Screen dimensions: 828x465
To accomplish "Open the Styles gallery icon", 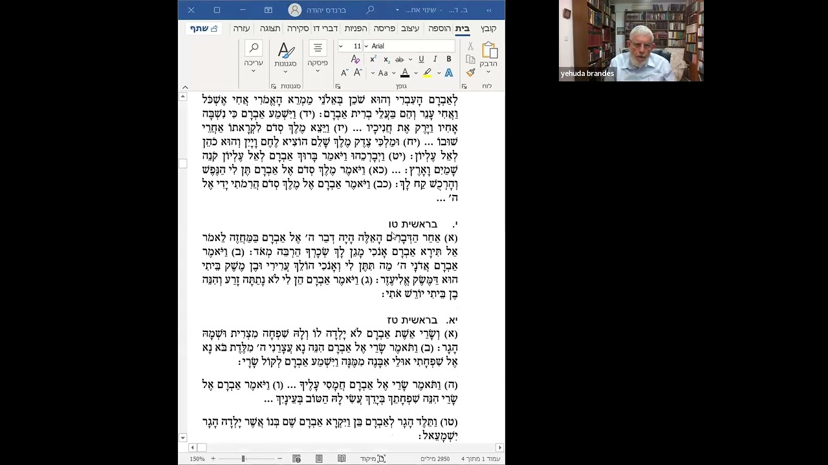I will (x=285, y=50).
